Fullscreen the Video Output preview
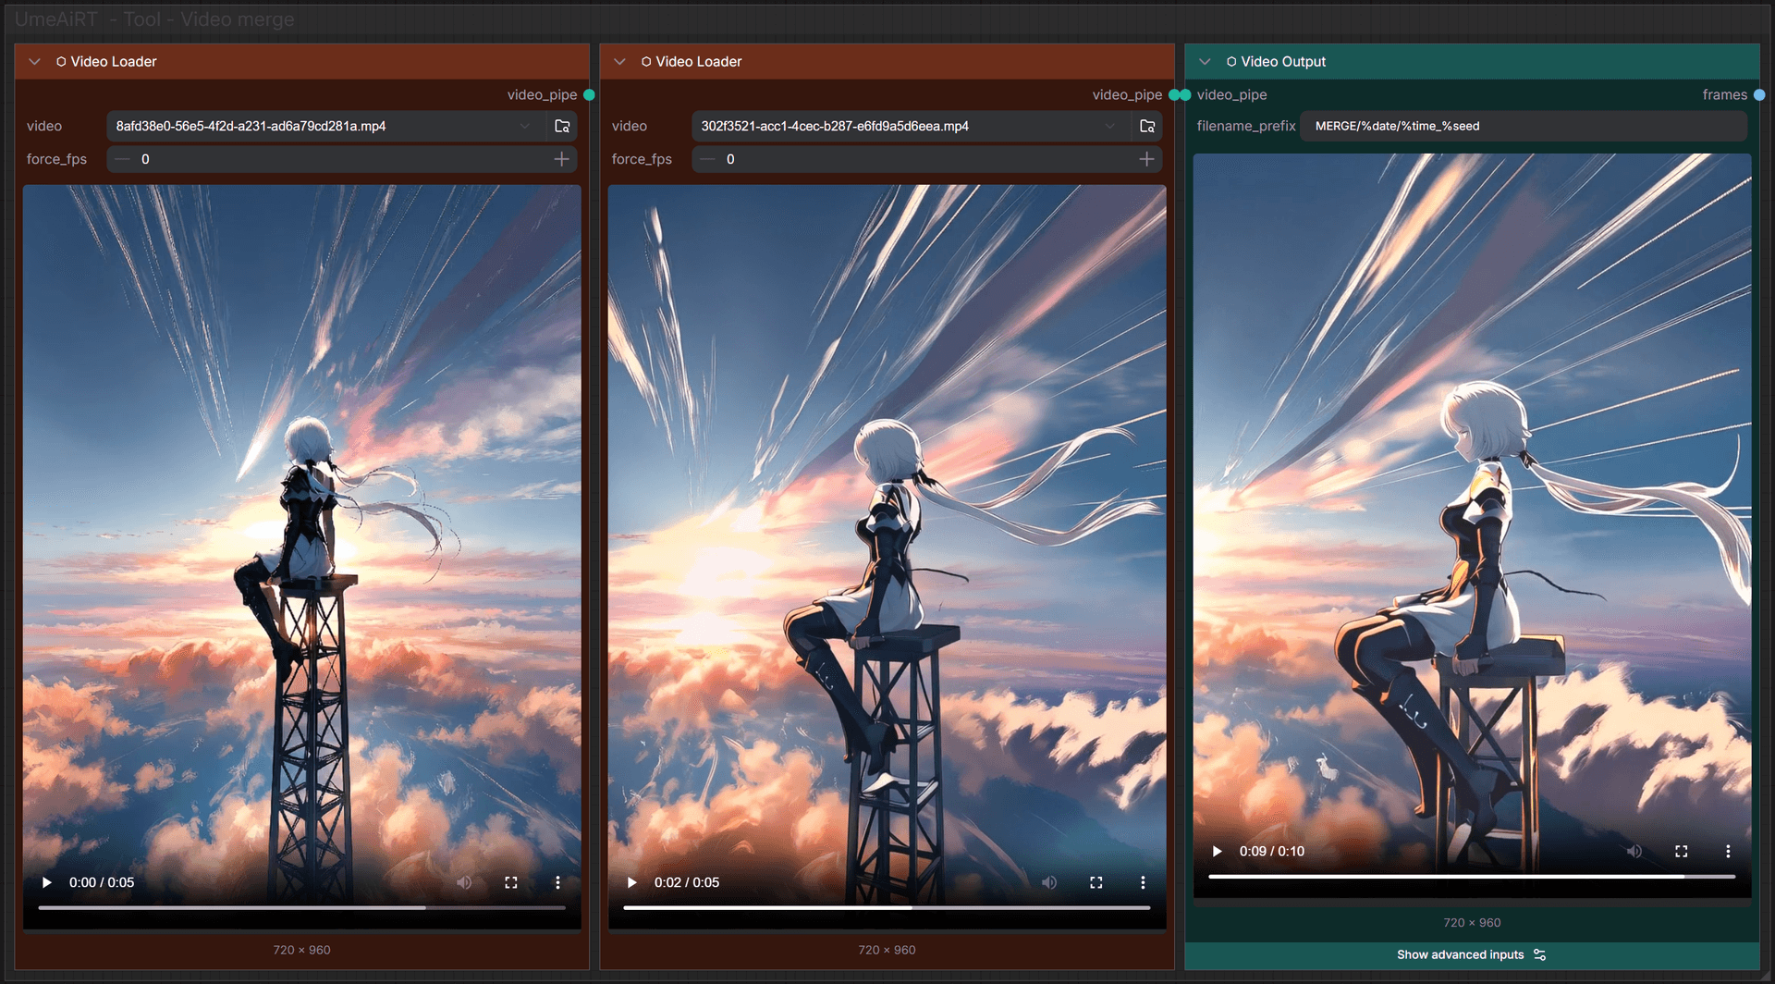The image size is (1775, 984). coord(1682,851)
